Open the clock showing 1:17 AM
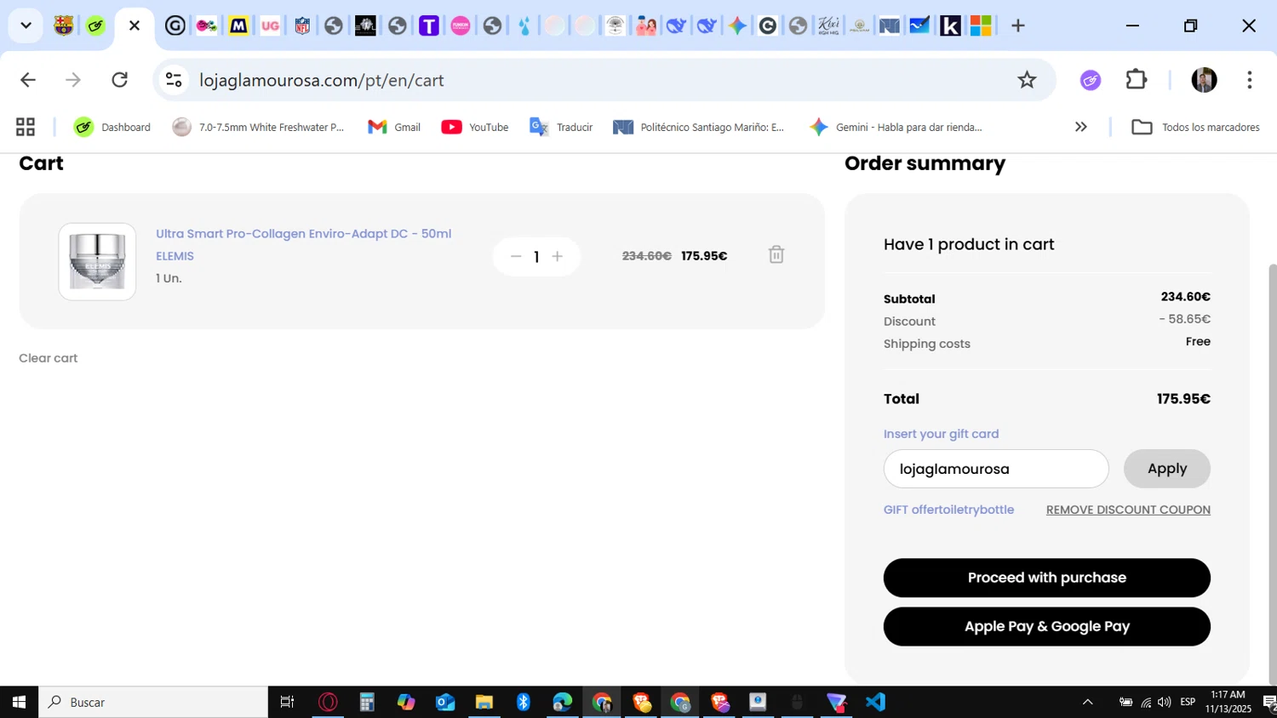The image size is (1277, 718). point(1228,702)
